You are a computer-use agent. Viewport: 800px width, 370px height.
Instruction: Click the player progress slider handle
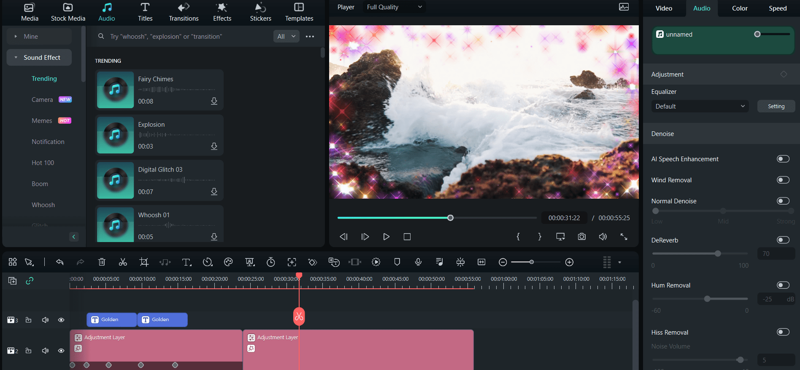(450, 218)
